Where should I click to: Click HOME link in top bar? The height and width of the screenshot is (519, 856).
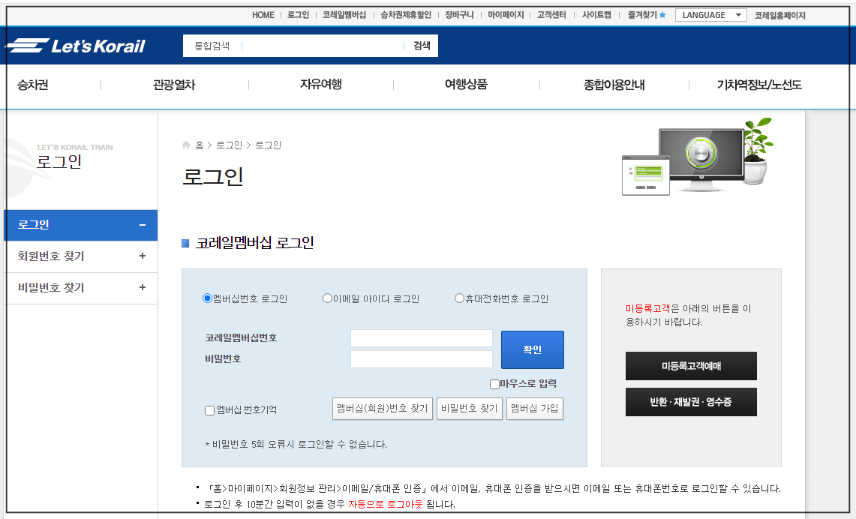263,15
